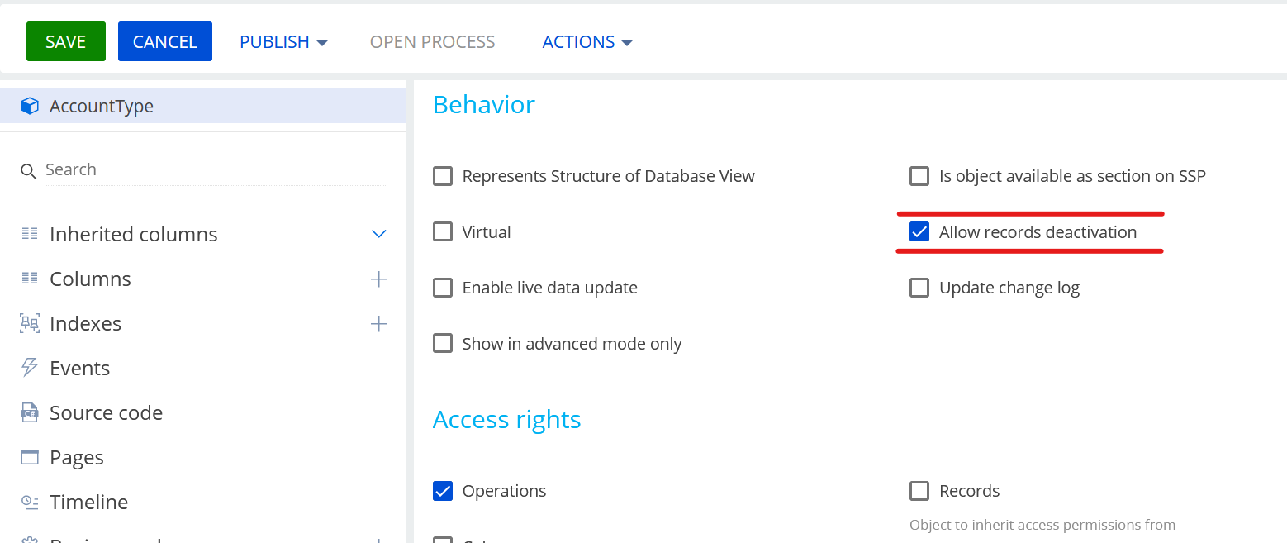Open the Publish dropdown menu
Screen dimensions: 1287x543
[x=283, y=42]
